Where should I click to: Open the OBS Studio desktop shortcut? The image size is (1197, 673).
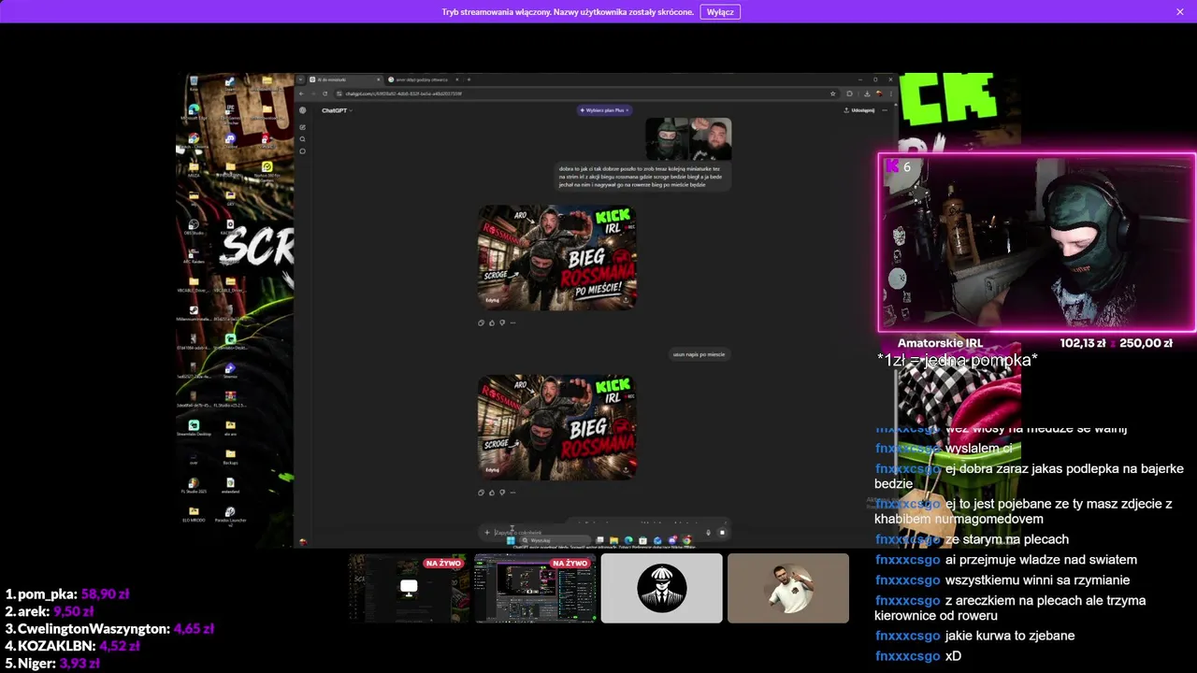[194, 227]
